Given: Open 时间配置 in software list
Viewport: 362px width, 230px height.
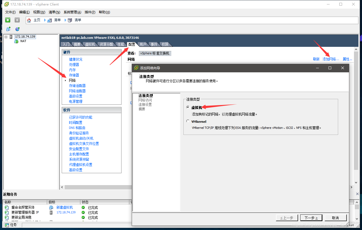Looking at the screenshot, I should (x=76, y=122).
